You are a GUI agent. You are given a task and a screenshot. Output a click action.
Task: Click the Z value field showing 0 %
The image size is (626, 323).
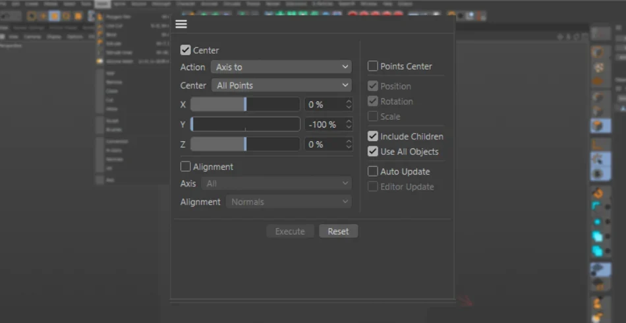point(325,144)
